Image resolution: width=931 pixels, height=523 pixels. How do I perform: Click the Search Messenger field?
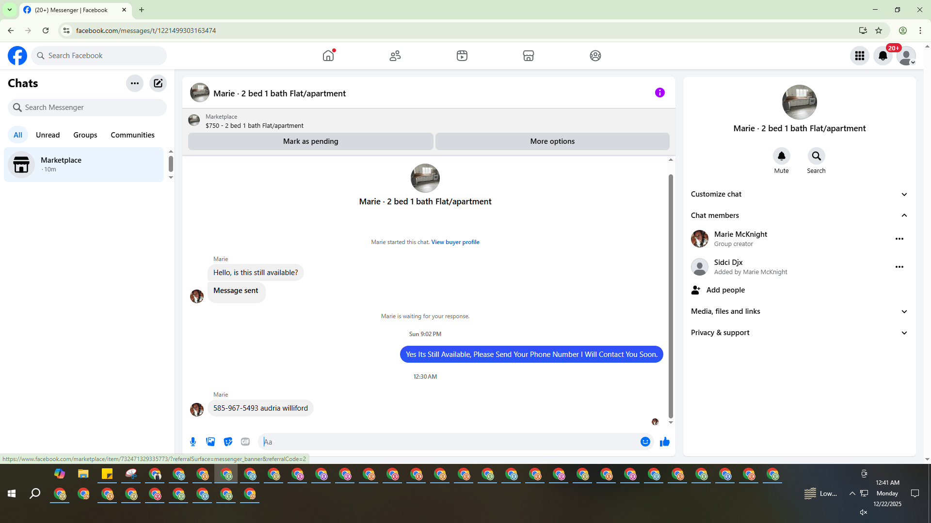pos(87,108)
